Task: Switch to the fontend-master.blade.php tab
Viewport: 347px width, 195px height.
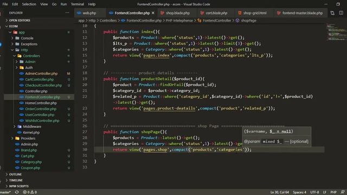Action: tap(303, 13)
